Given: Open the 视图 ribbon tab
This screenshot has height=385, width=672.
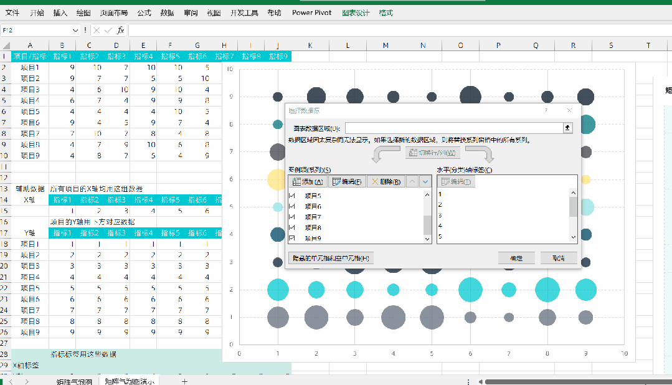Looking at the screenshot, I should [214, 12].
